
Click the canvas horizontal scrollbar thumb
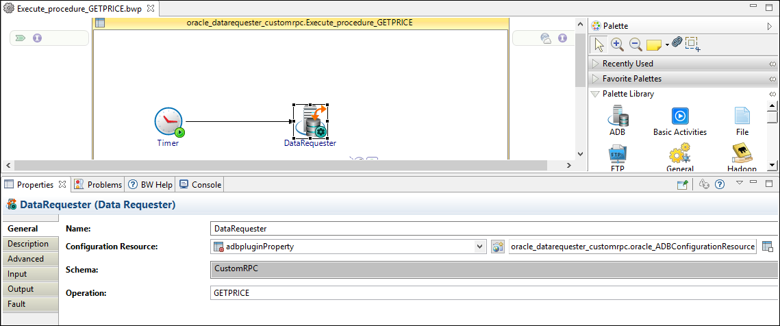pos(281,165)
